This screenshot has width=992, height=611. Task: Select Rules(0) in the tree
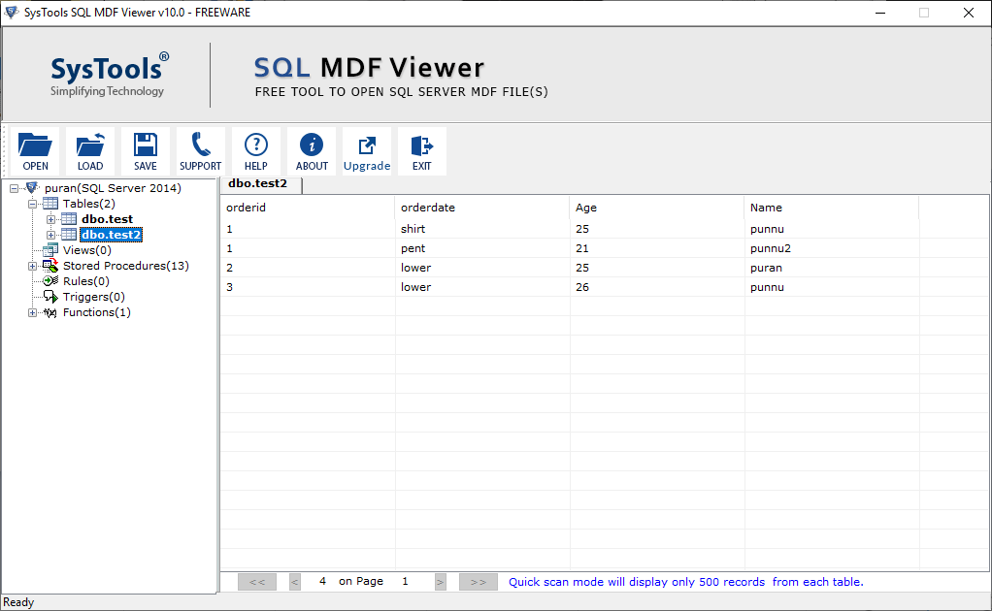86,281
